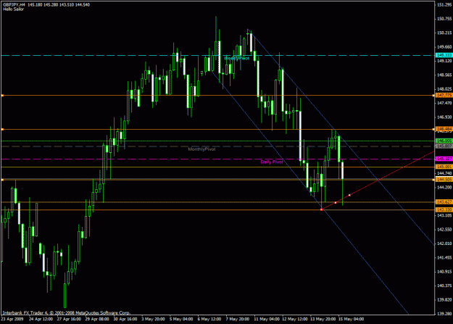Screen dimensions: 453x324
Task: Click the 141.455 price axis value
Action: coord(444,258)
